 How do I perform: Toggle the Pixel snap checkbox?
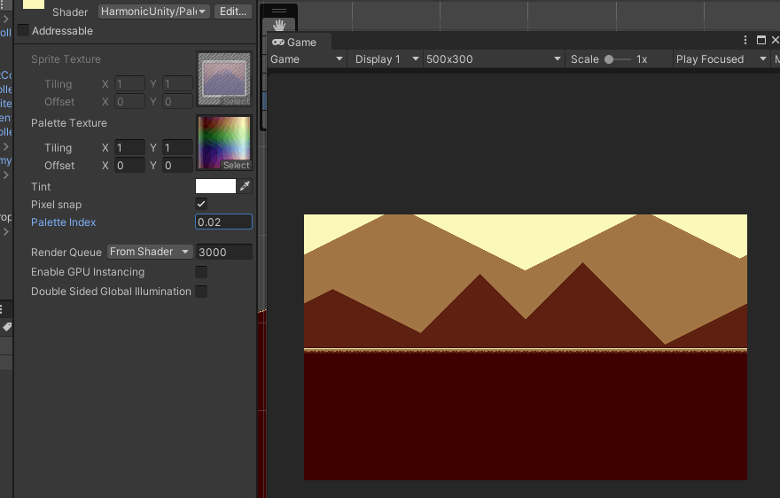click(201, 205)
